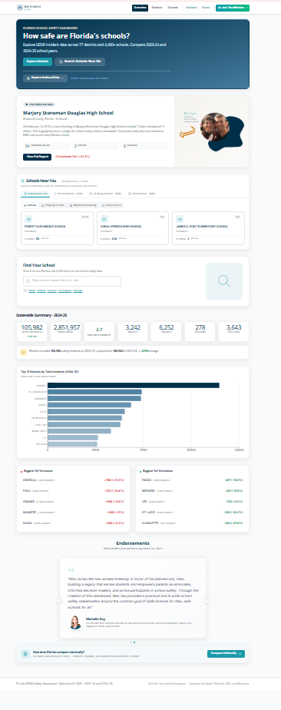The height and width of the screenshot is (710, 281).
Task: Click the large magnifying glass search tile
Action: [224, 281]
